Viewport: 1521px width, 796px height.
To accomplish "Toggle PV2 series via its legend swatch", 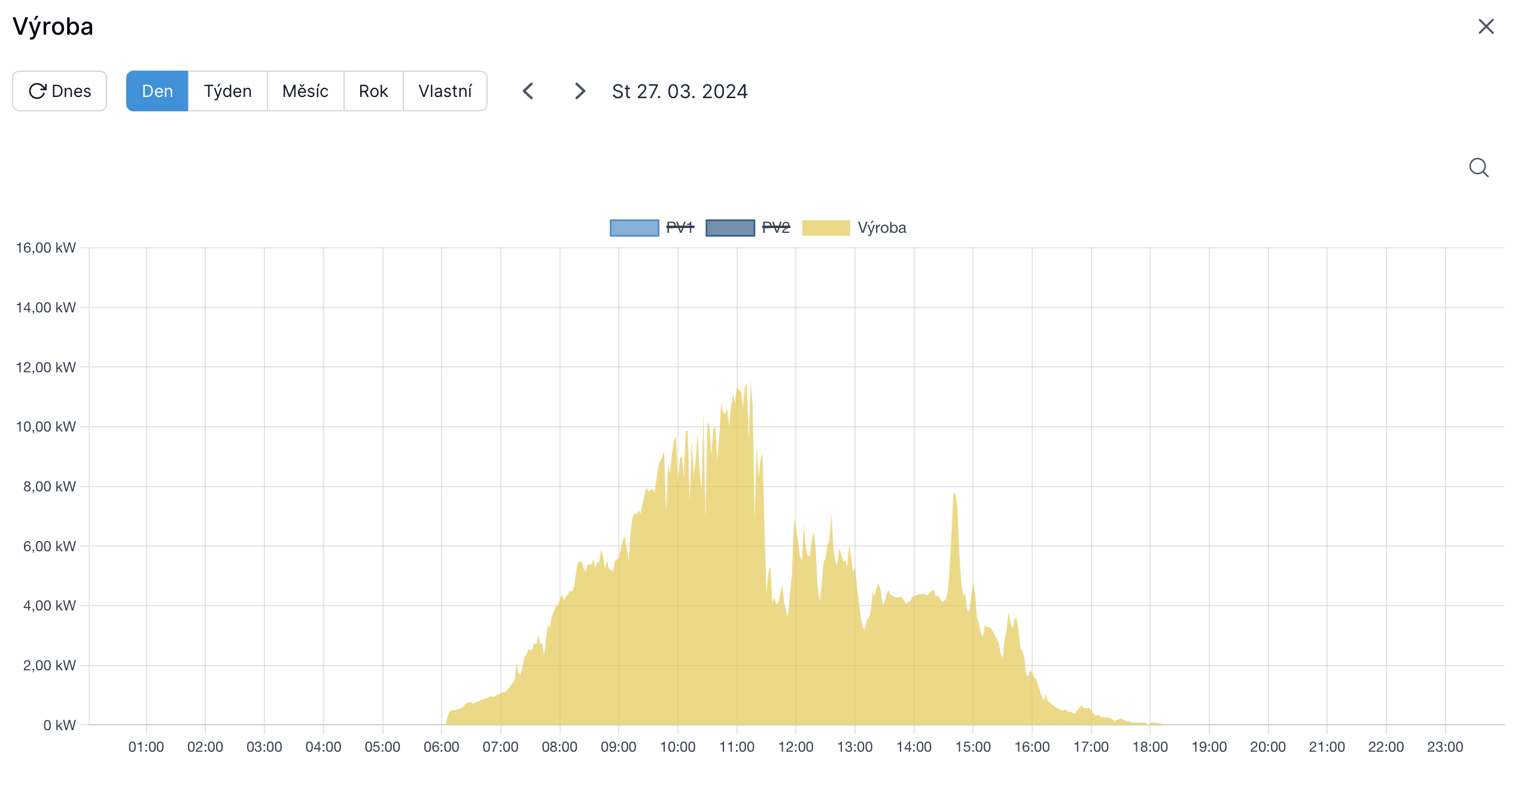I will (x=730, y=228).
